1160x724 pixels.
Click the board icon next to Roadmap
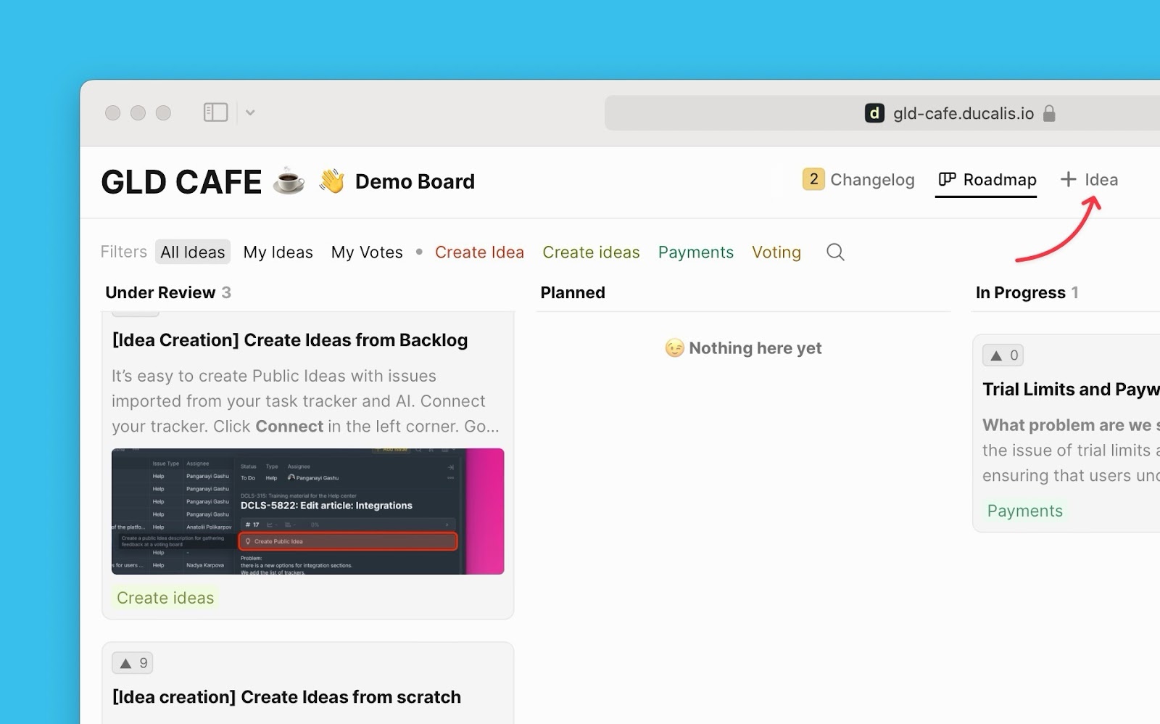(945, 179)
